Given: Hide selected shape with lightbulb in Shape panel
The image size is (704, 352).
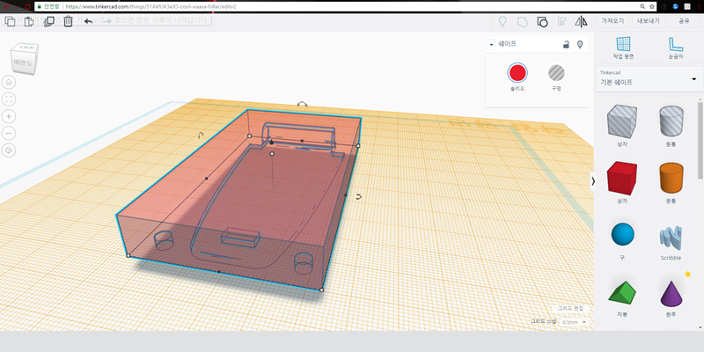Looking at the screenshot, I should coord(580,44).
